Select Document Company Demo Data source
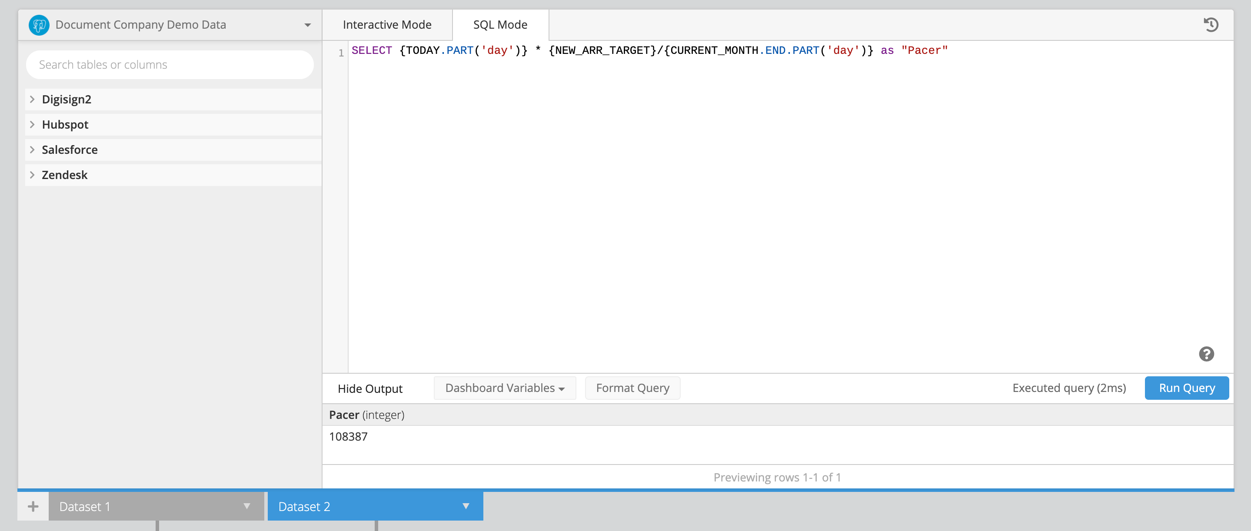 [170, 25]
